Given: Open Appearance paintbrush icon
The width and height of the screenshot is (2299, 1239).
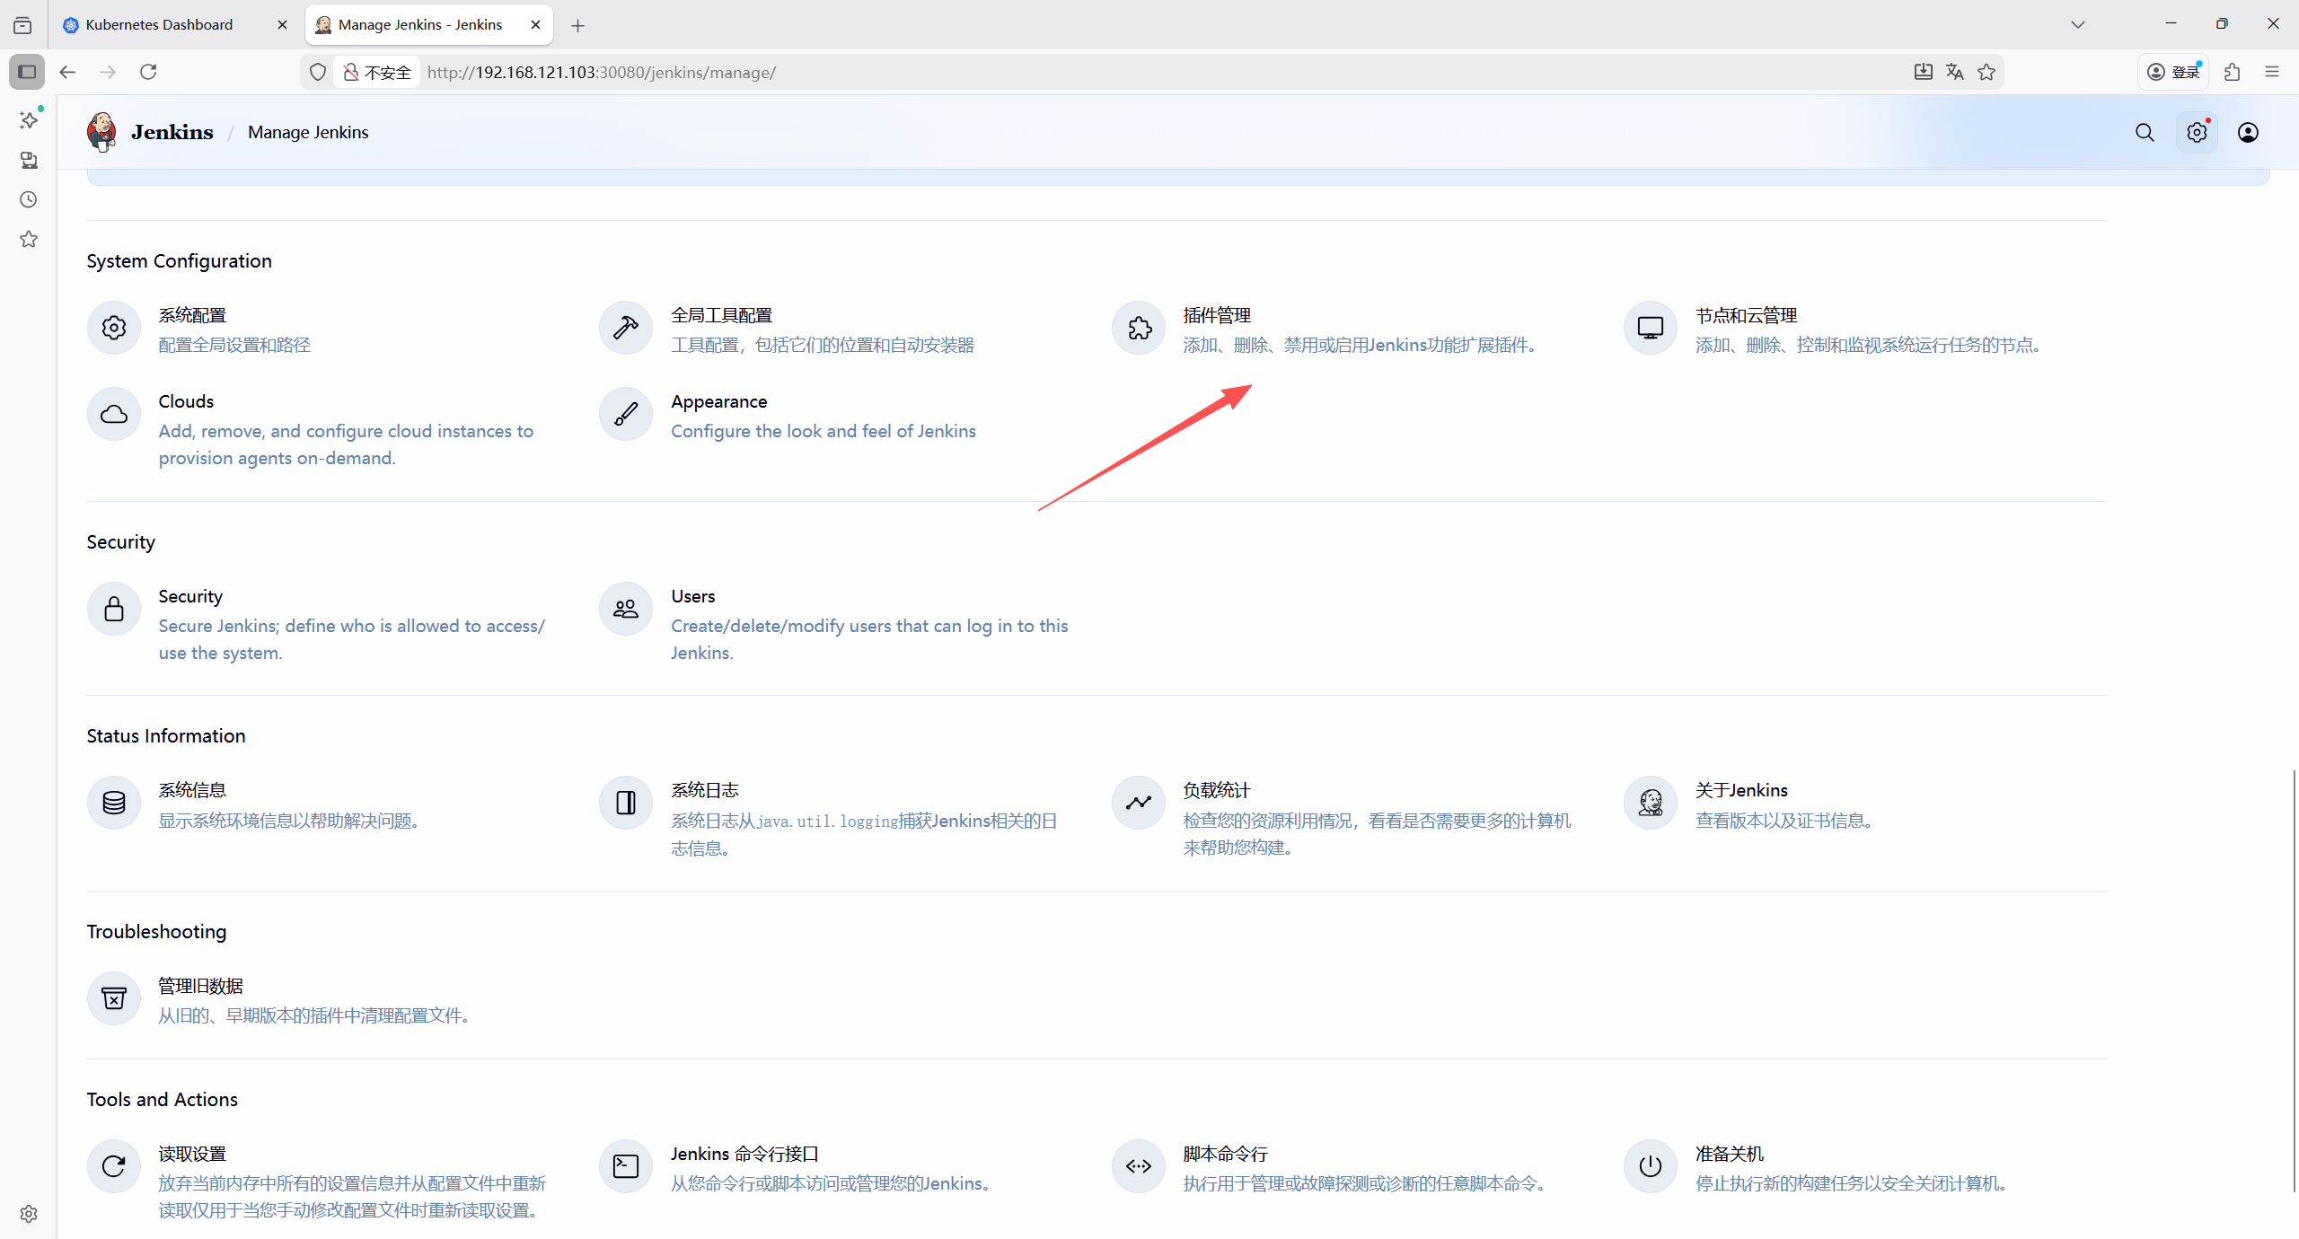Looking at the screenshot, I should click(626, 414).
